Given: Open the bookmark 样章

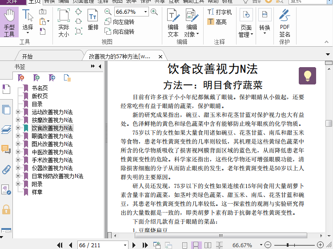Looking at the screenshot, I should coord(37,192).
